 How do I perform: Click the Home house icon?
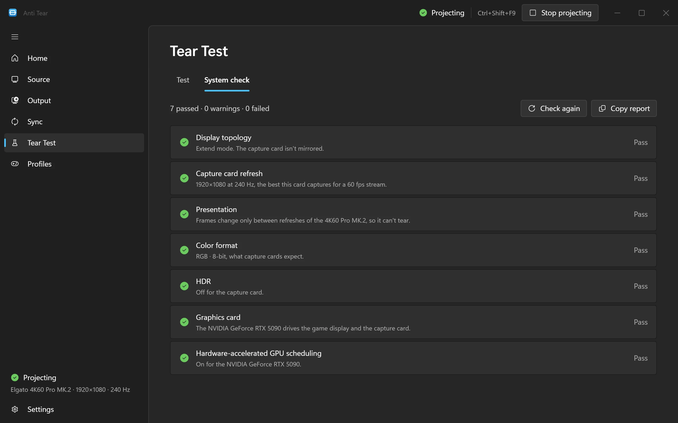pyautogui.click(x=15, y=58)
